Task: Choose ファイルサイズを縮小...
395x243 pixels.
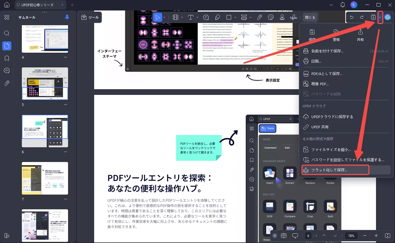Action: [346, 150]
